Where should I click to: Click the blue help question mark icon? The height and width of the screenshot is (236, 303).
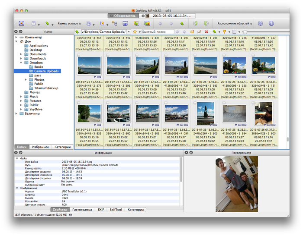[x=271, y=23]
